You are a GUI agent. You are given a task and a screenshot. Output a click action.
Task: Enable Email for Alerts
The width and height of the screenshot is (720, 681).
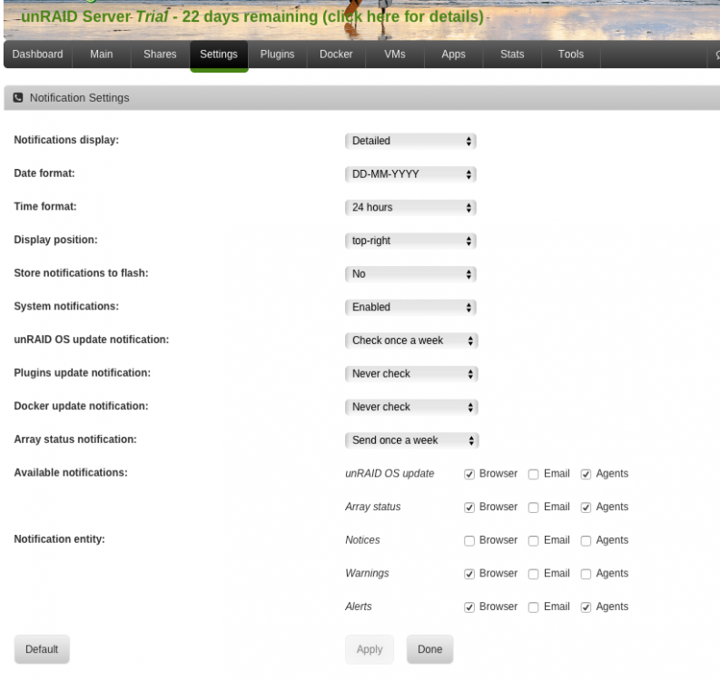pyautogui.click(x=533, y=607)
